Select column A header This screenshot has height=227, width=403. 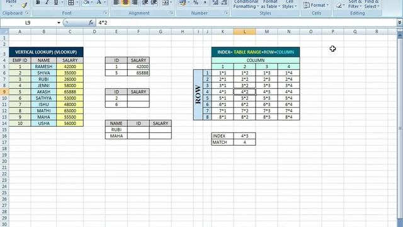click(20, 32)
